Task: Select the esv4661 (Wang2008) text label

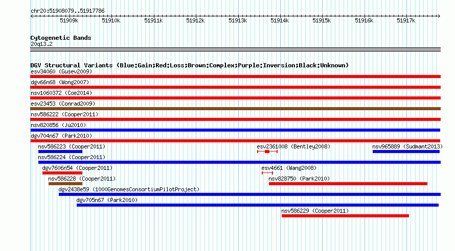Action: tap(289, 168)
